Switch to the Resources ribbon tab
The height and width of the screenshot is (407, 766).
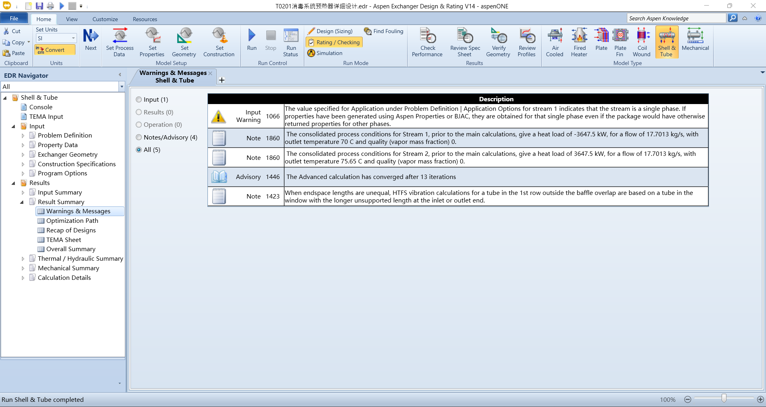tap(145, 19)
